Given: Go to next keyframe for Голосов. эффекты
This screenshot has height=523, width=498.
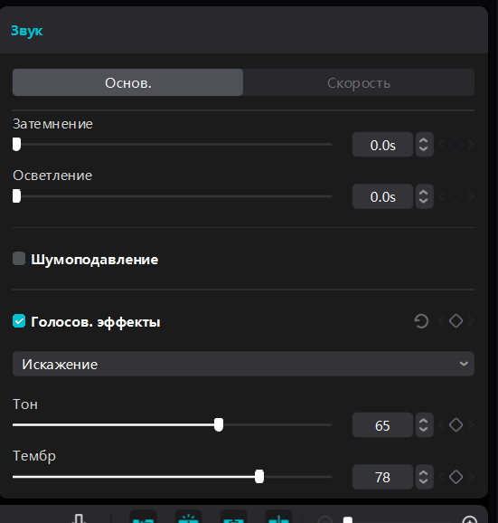Looking at the screenshot, I should coord(471,321).
